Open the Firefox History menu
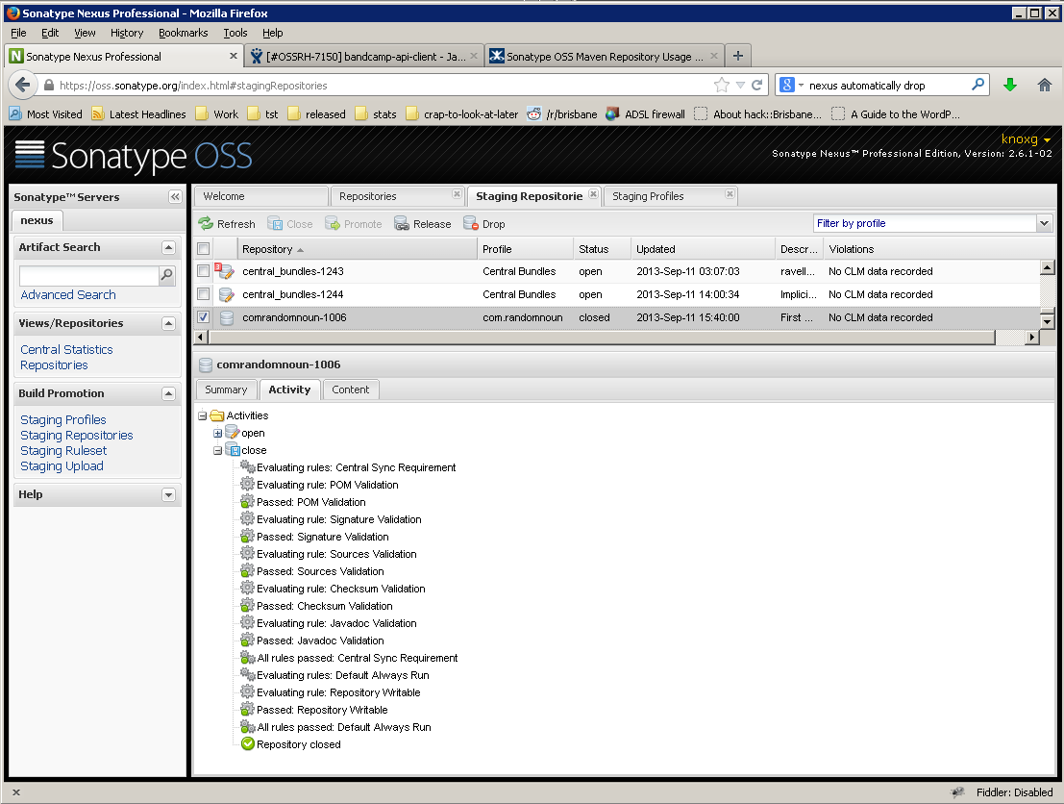1064x804 pixels. (127, 33)
